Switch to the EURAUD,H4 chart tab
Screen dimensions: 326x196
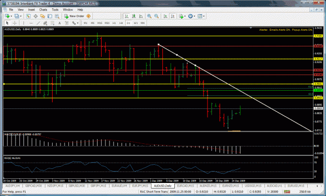point(119,186)
